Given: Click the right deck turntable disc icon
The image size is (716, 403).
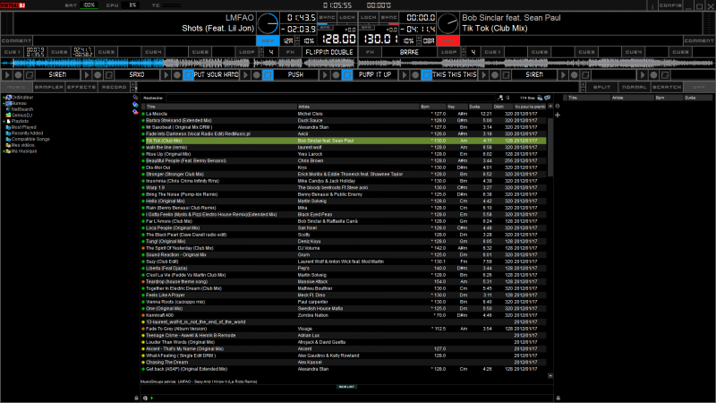Looking at the screenshot, I should (450, 23).
